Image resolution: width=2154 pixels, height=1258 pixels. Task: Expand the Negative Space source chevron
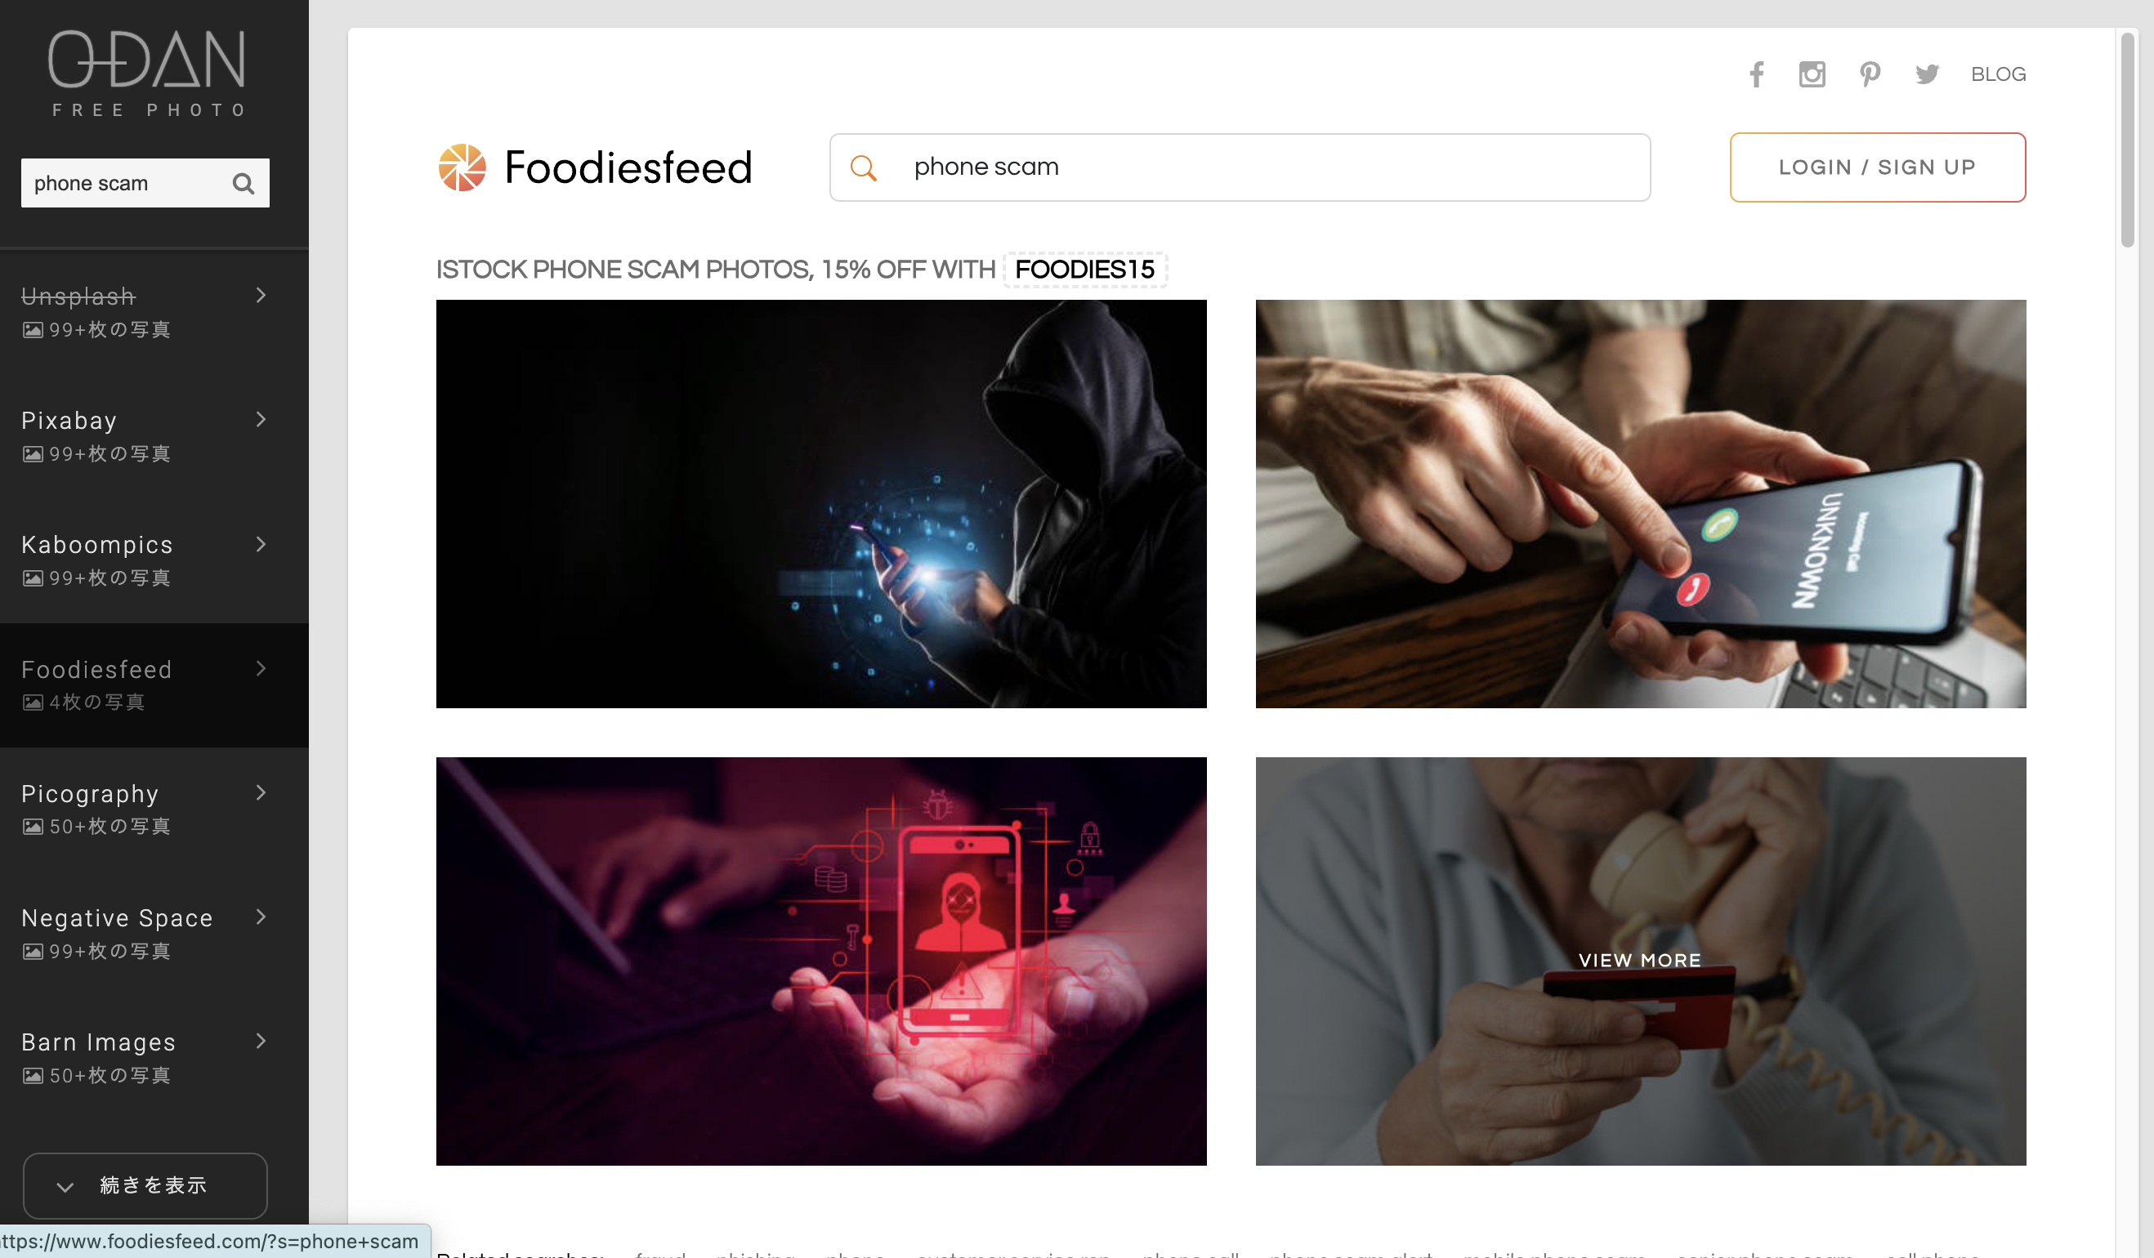tap(261, 917)
